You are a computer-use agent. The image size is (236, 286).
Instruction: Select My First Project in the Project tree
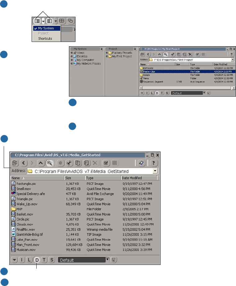coord(122,56)
